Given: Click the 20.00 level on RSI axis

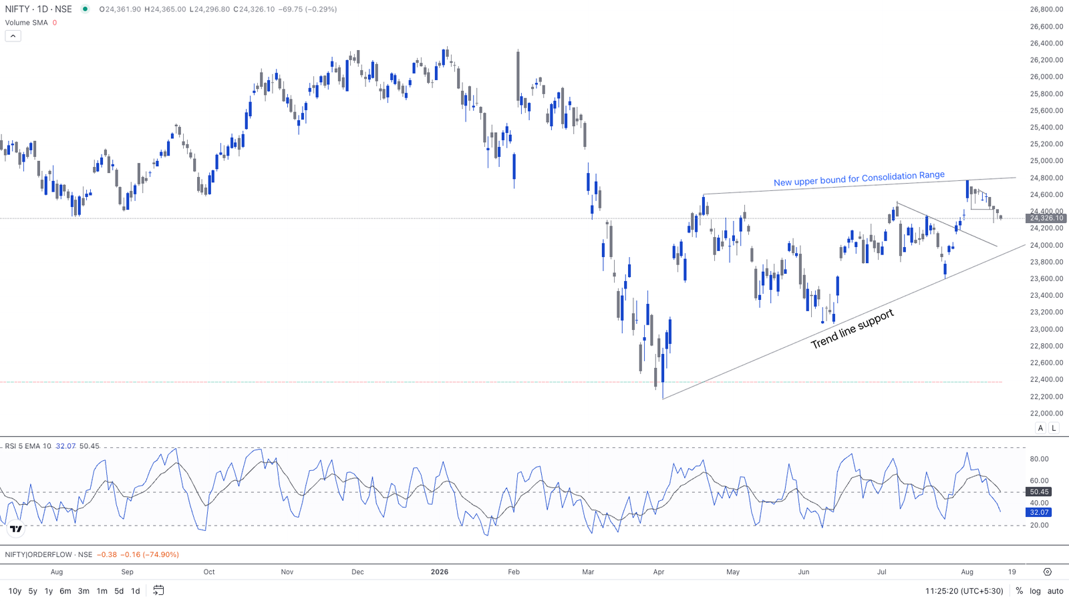Looking at the screenshot, I should point(1039,525).
